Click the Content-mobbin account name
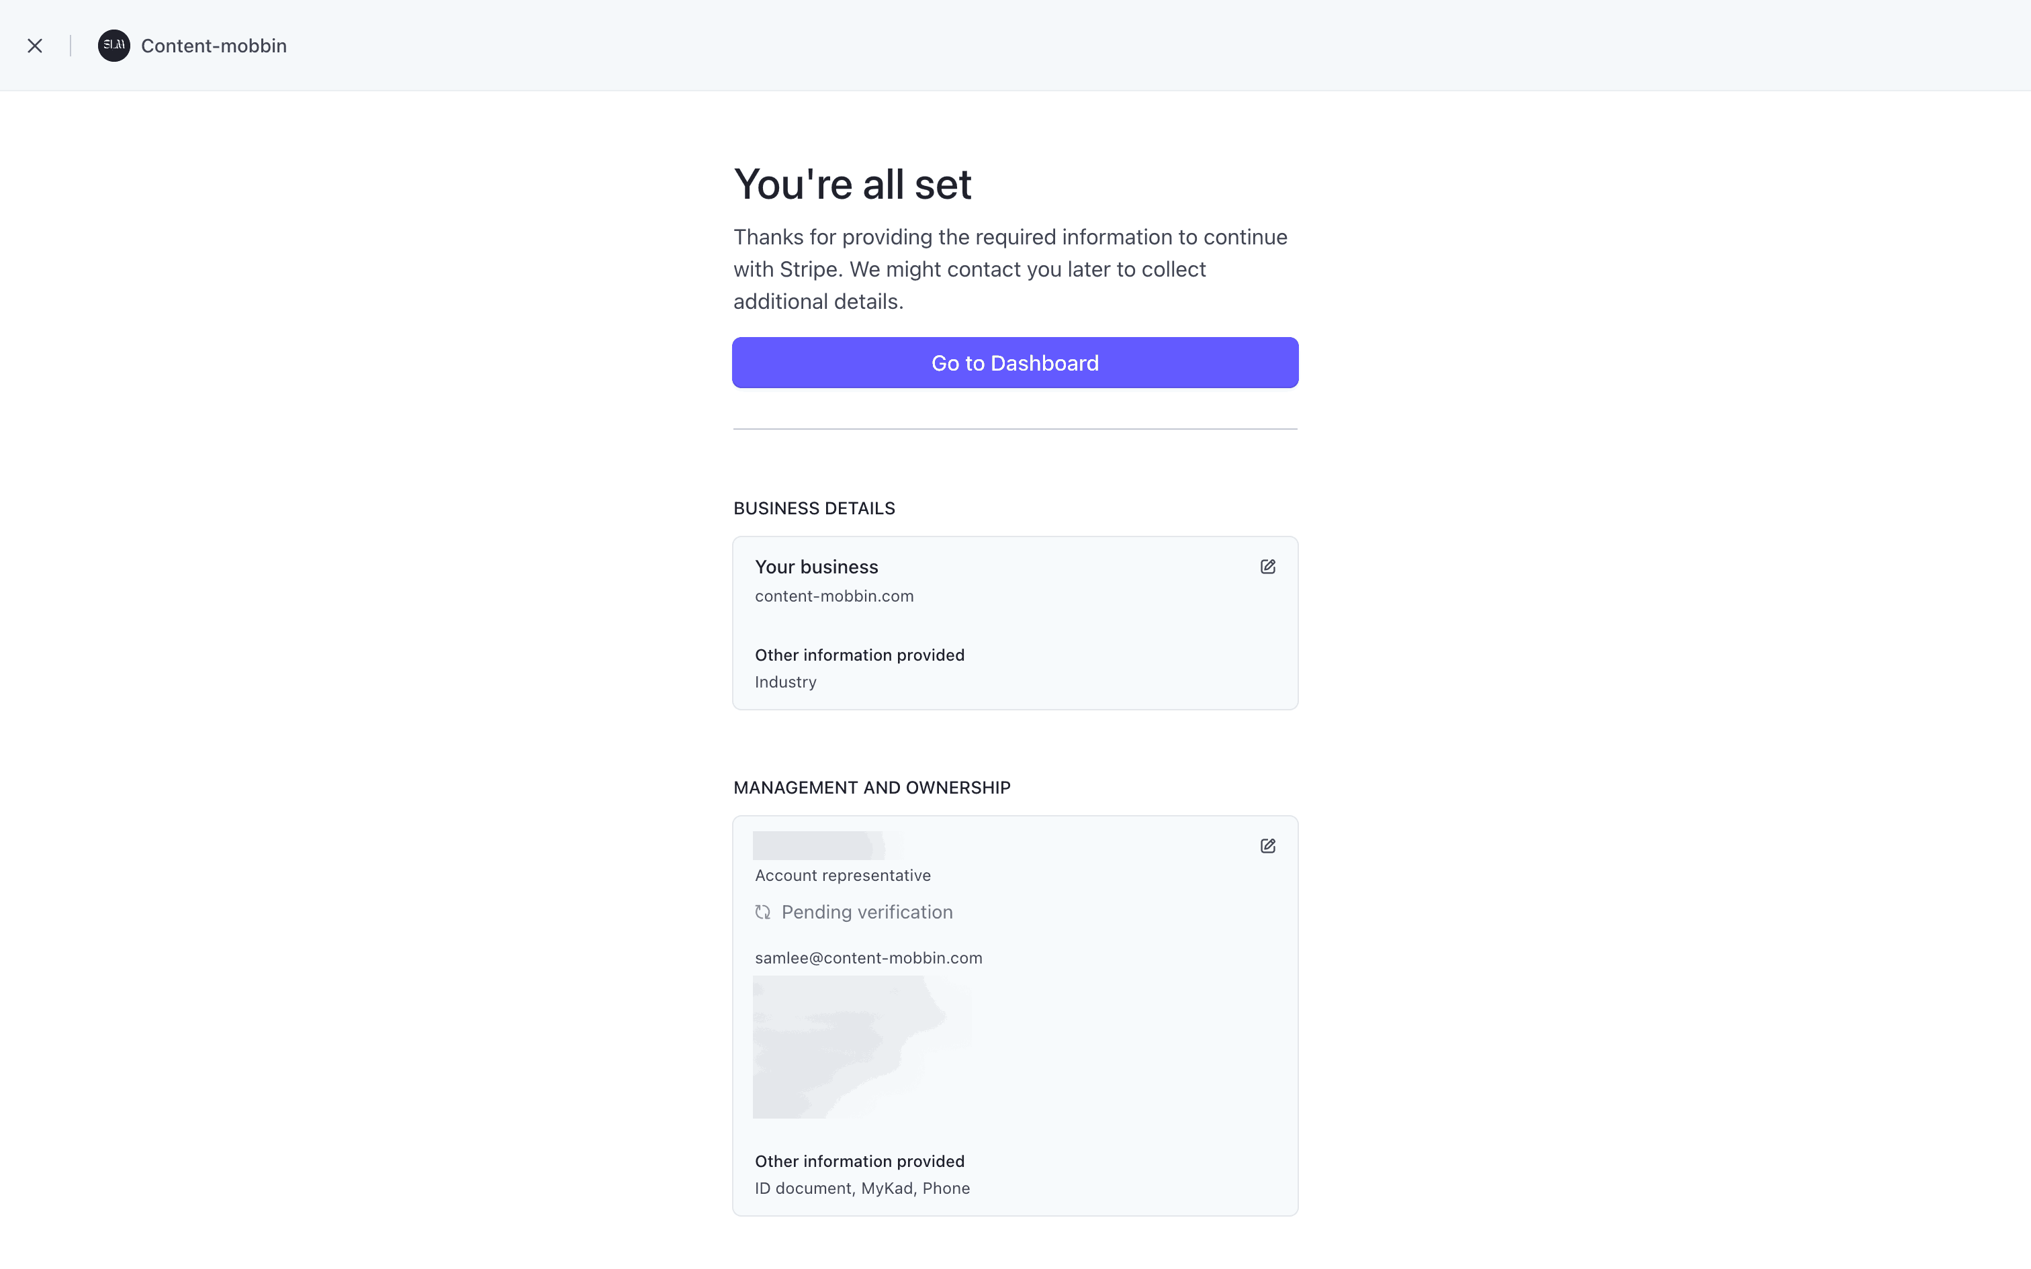This screenshot has height=1269, width=2031. click(213, 46)
